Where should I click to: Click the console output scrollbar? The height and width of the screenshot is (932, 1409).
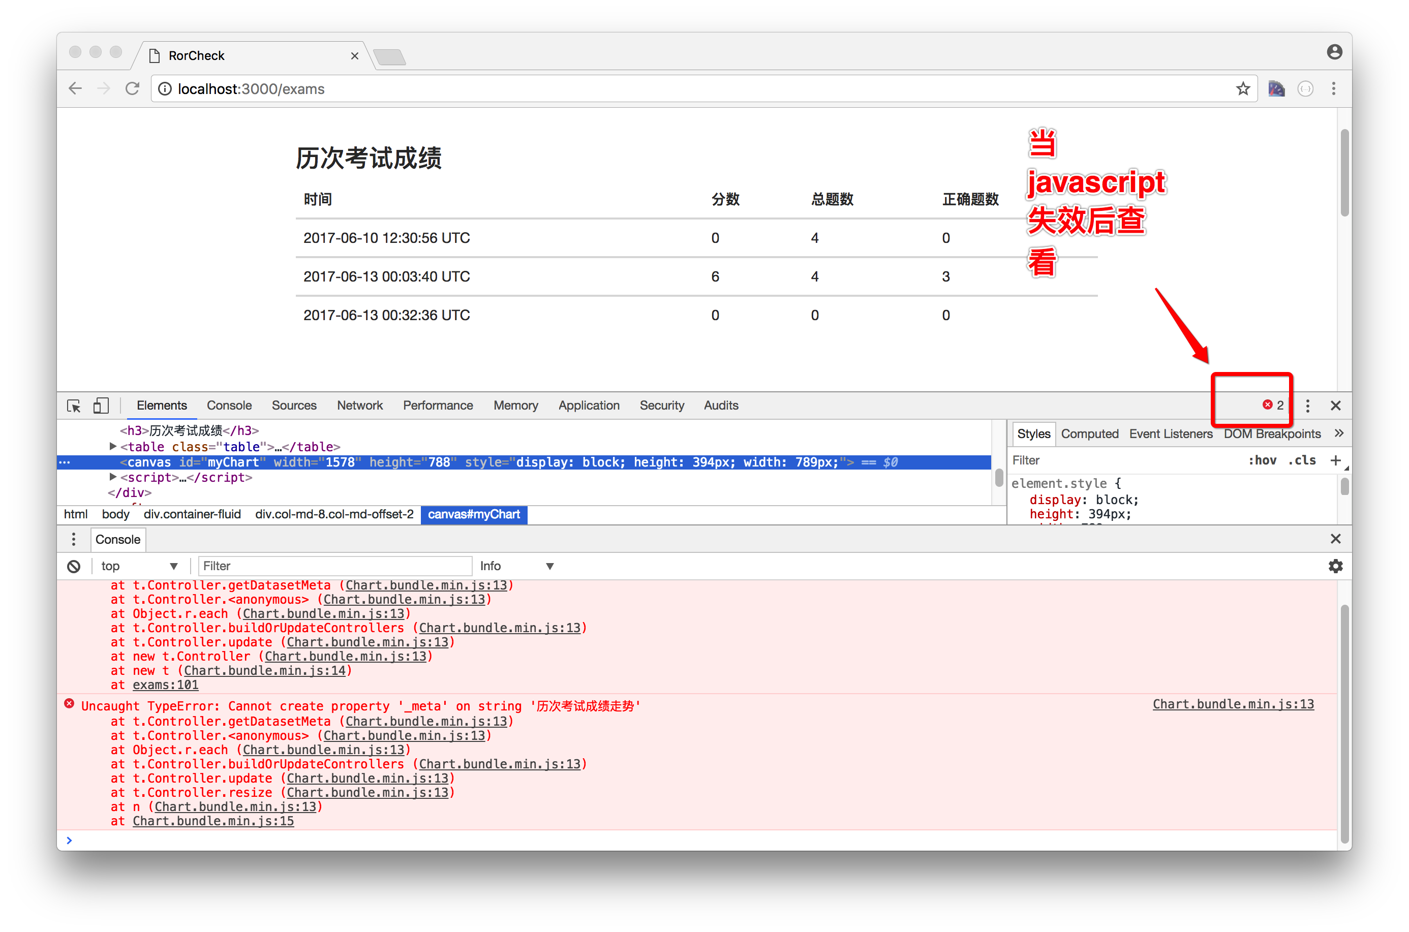pos(1345,723)
